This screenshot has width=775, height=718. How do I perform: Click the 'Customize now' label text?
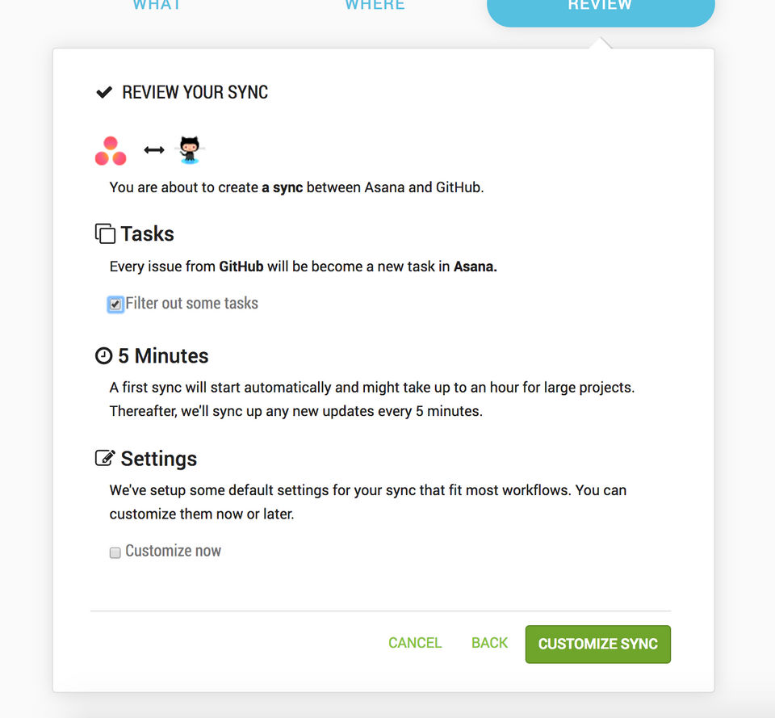tap(173, 551)
